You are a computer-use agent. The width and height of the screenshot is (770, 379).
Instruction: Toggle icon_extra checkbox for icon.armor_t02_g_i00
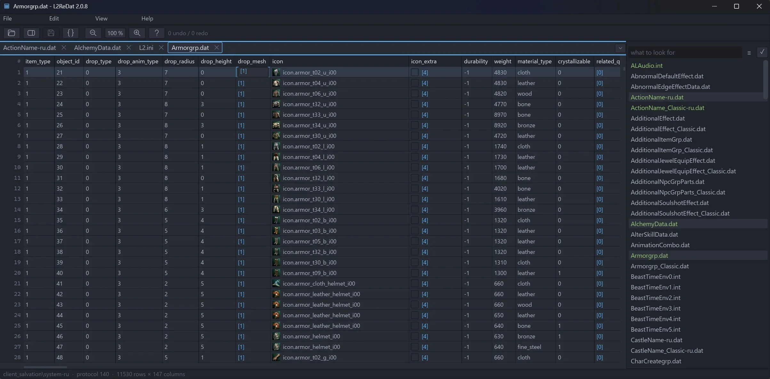click(415, 357)
